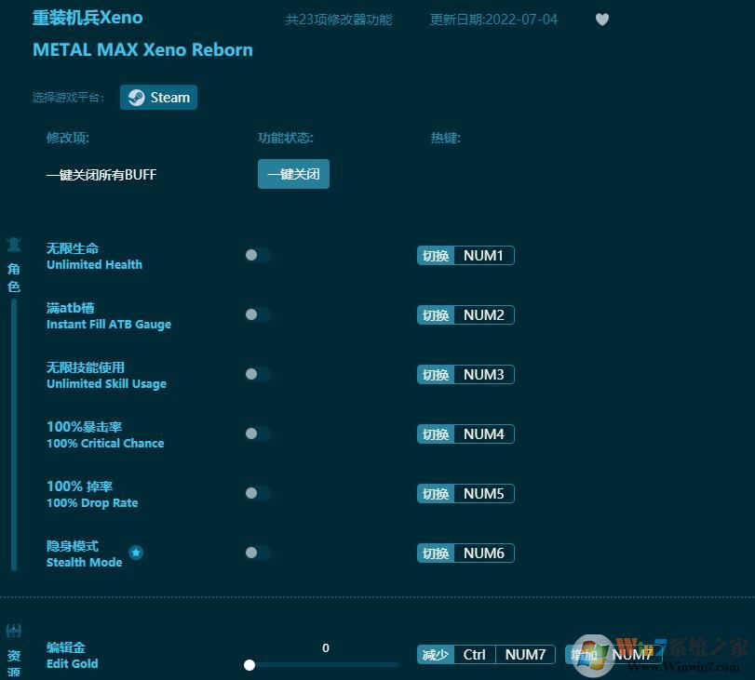The image size is (755, 680).
Task: Click the METAL MAX Xeno Reborn title
Action: pos(142,49)
